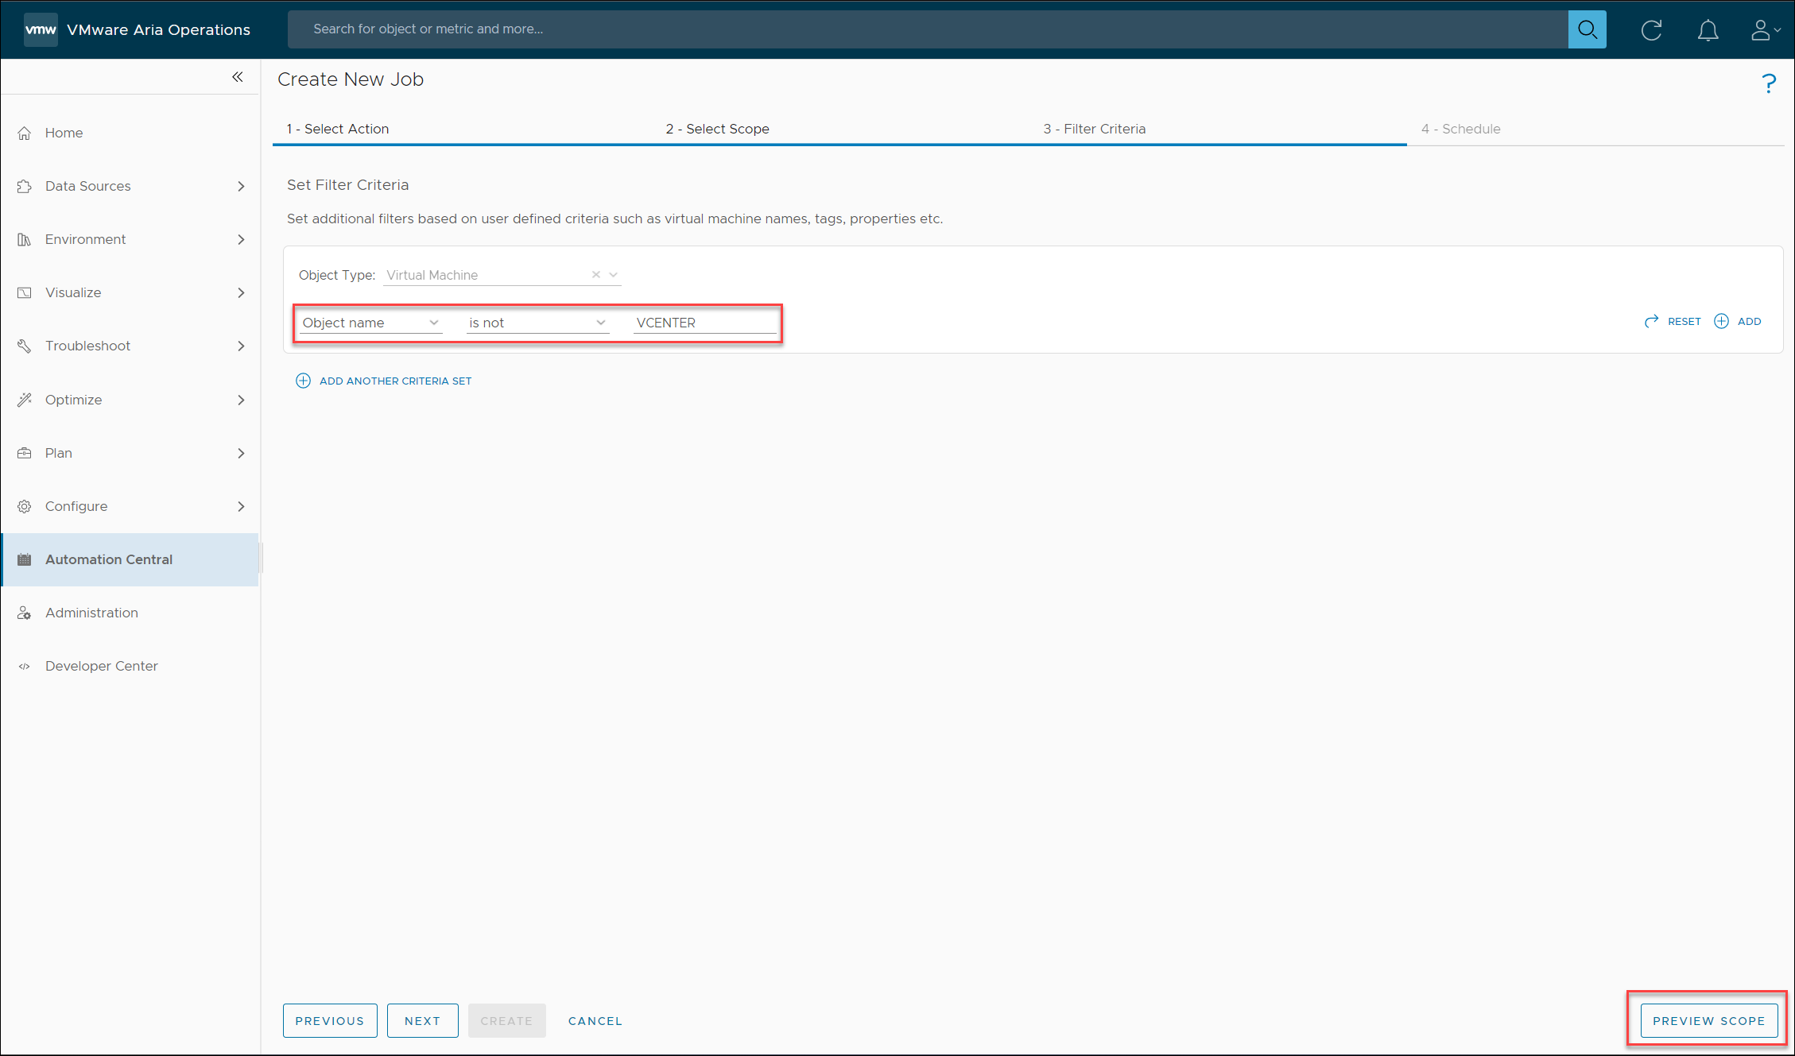Click the Add criteria plus icon
Image resolution: width=1795 pixels, height=1056 pixels.
(x=1722, y=321)
